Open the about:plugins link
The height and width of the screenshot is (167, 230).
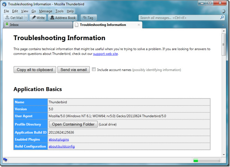click(x=59, y=139)
